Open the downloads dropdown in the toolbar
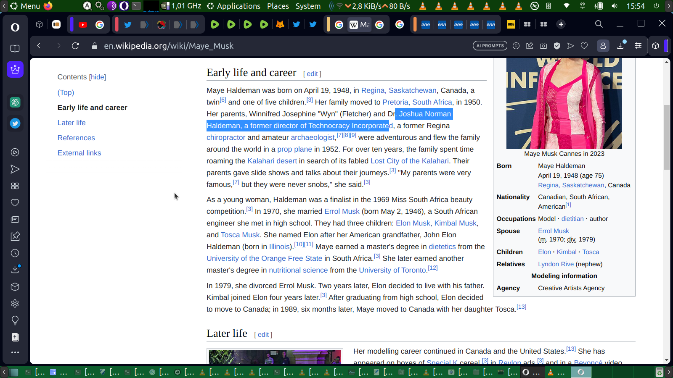 point(620,46)
